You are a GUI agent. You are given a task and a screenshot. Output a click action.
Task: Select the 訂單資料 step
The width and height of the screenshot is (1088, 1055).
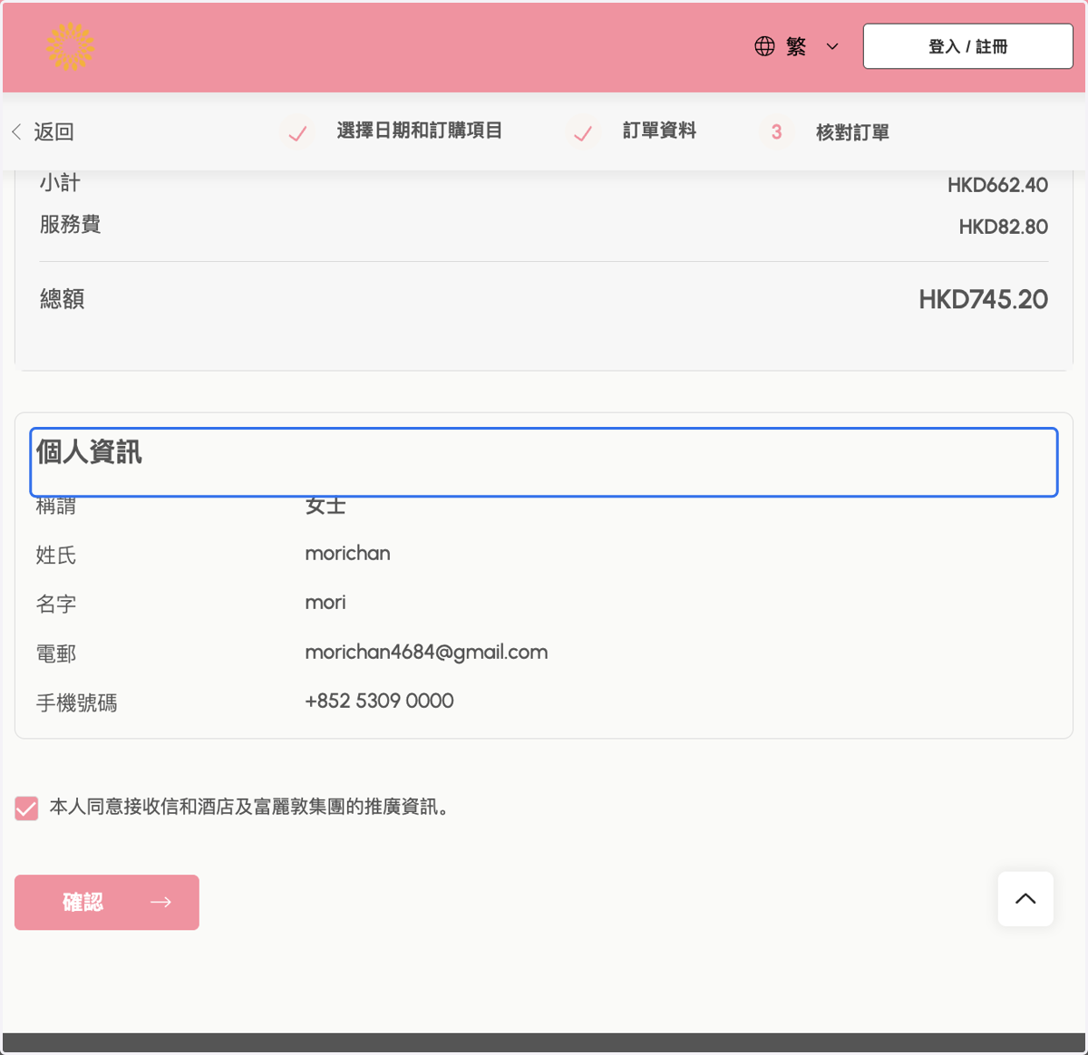[659, 131]
